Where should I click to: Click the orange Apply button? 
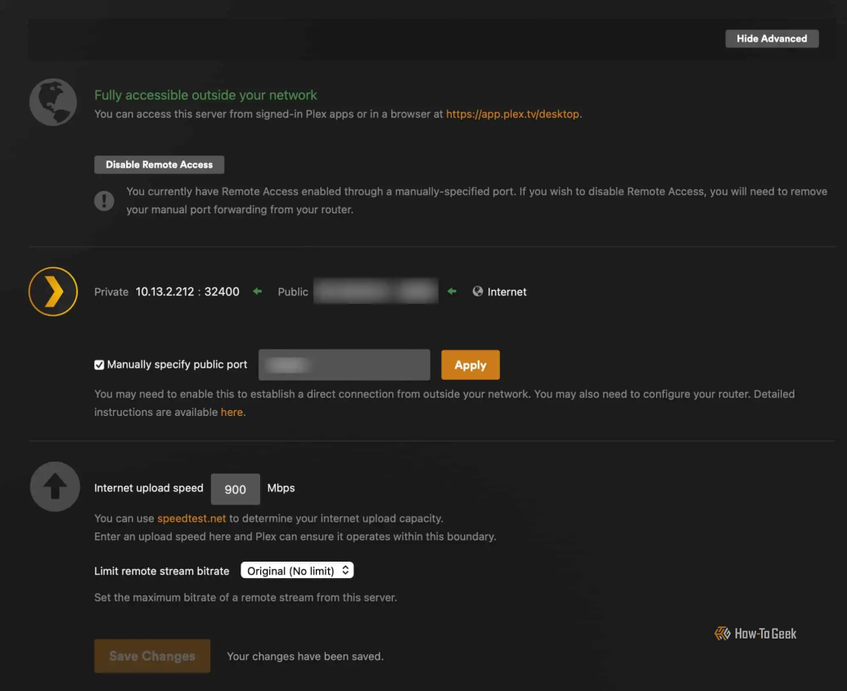tap(470, 365)
